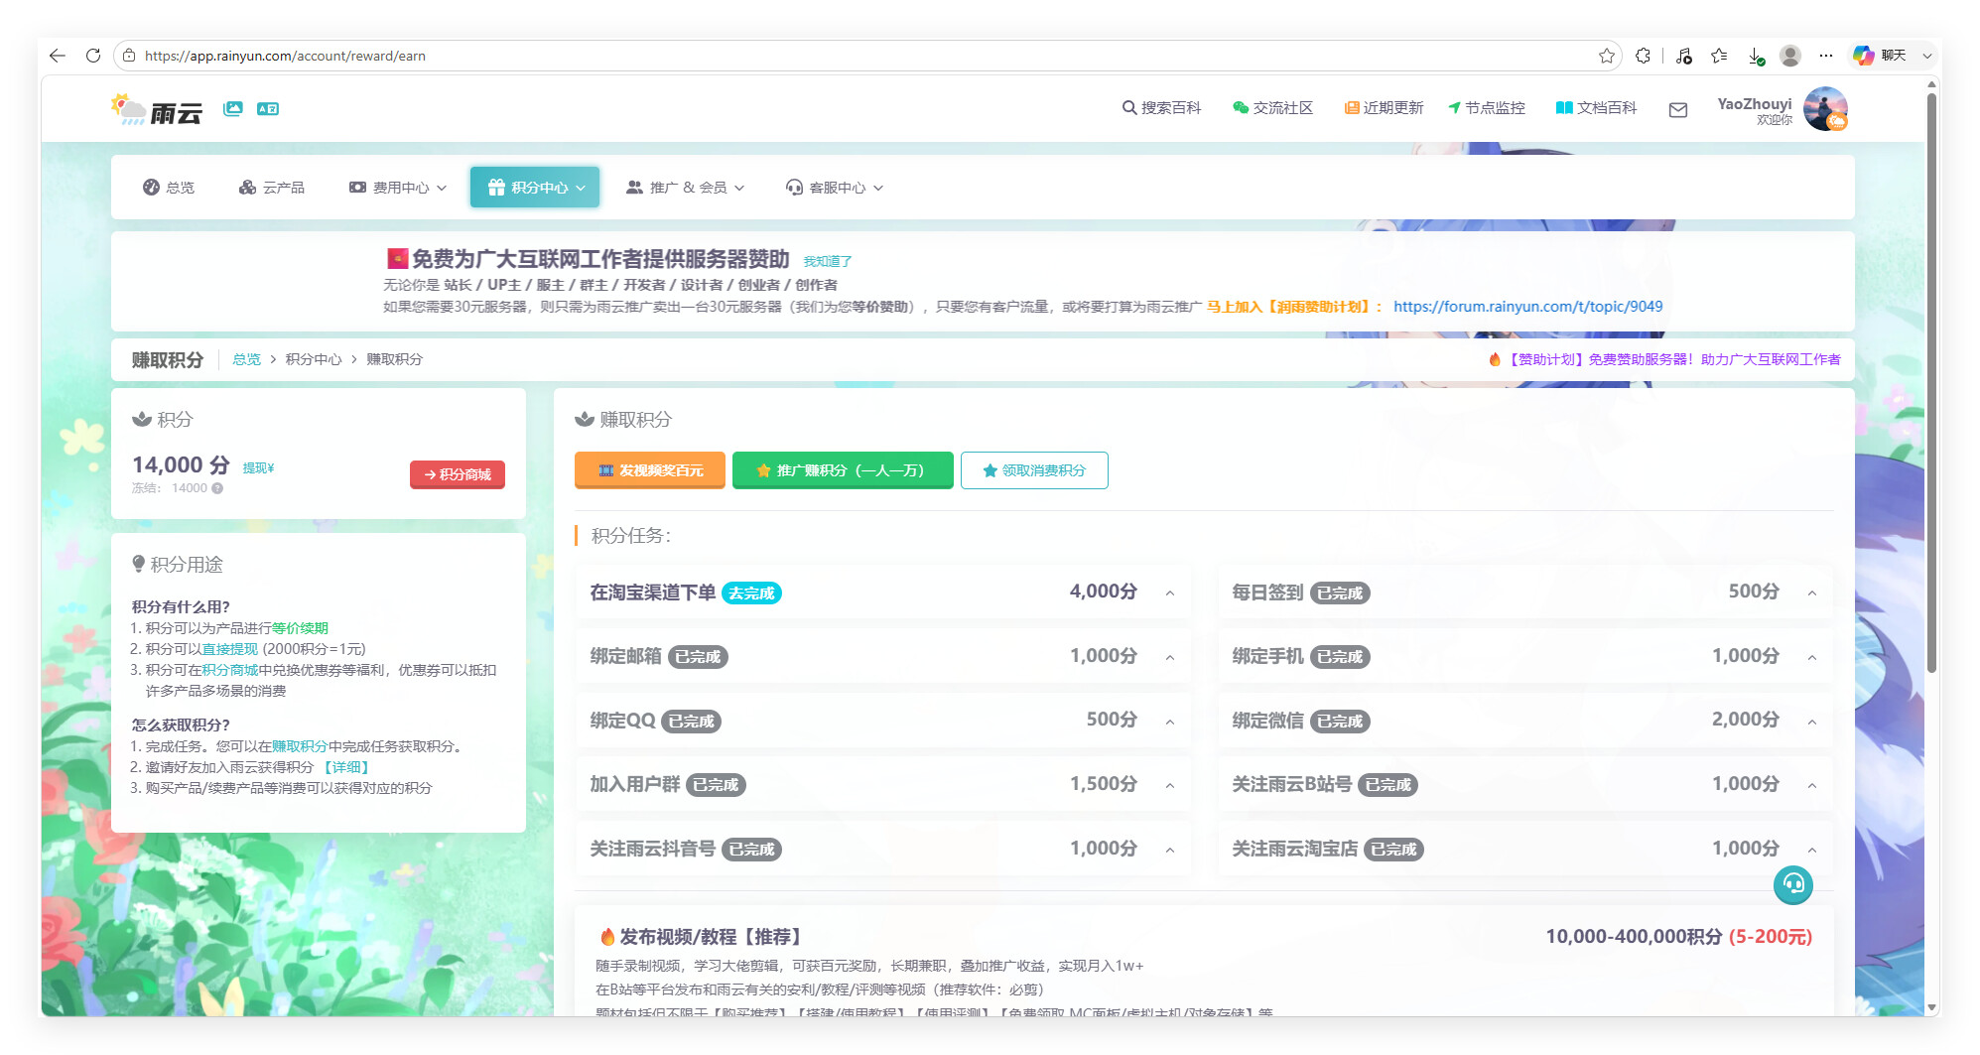Viewport: 1980px width, 1055px height.
Task: Click the 马上加入【润雨赞助计划】 text
Action: pos(1295,307)
